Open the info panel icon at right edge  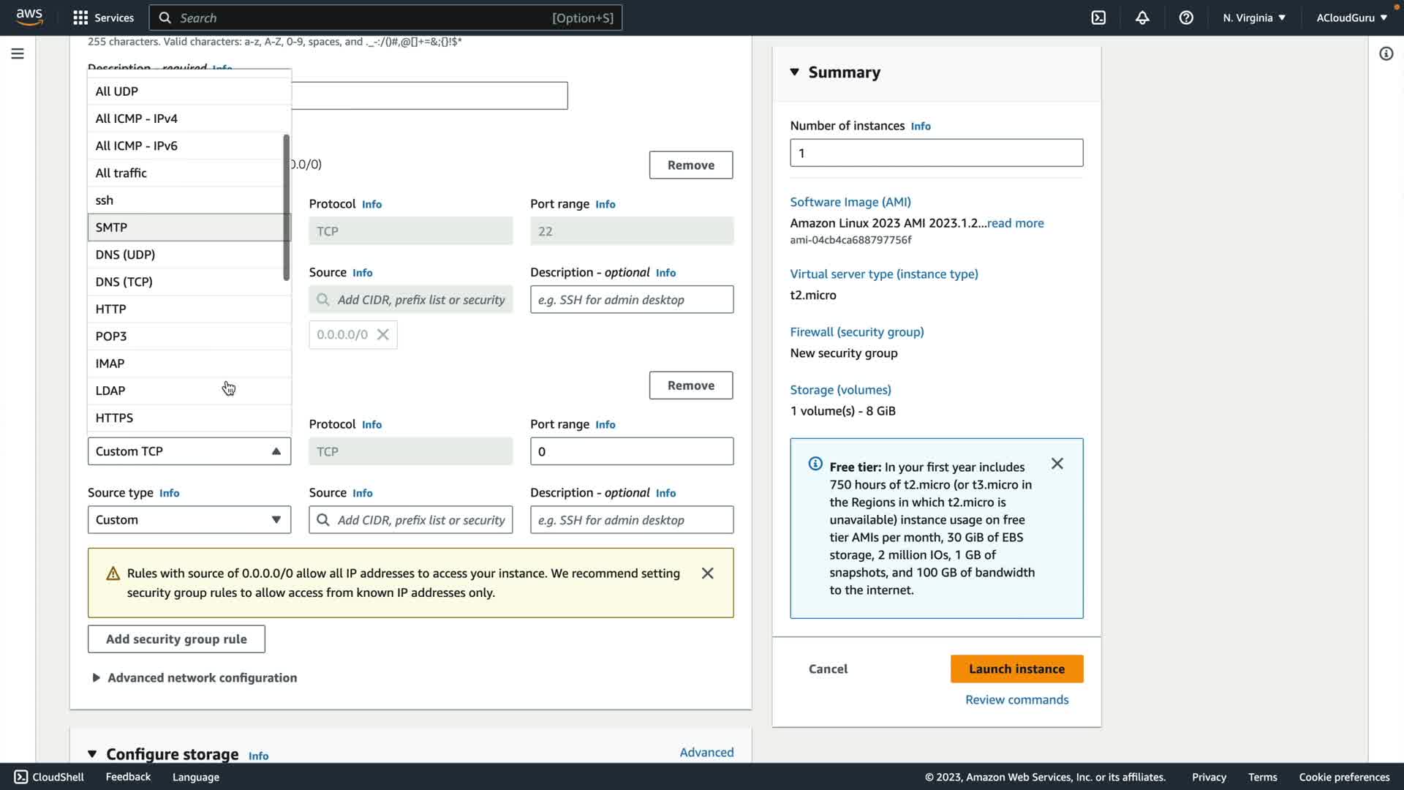click(x=1386, y=53)
